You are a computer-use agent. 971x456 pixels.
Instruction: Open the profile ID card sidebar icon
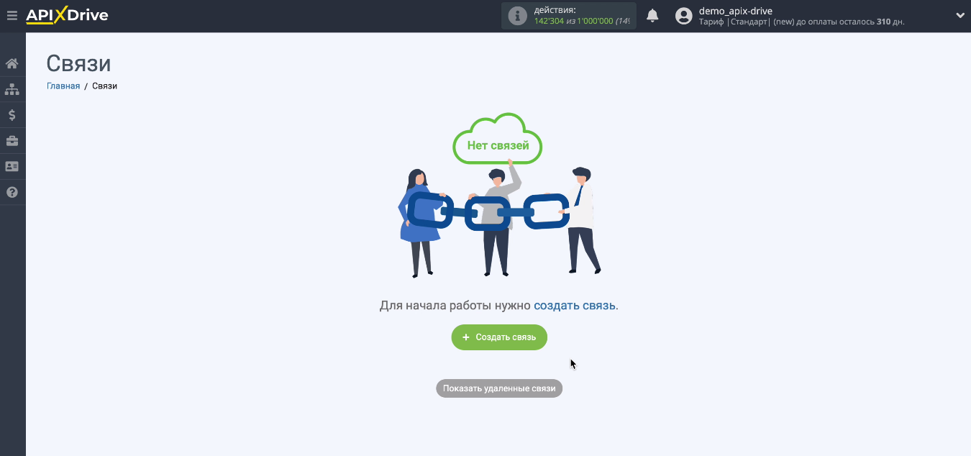point(12,166)
